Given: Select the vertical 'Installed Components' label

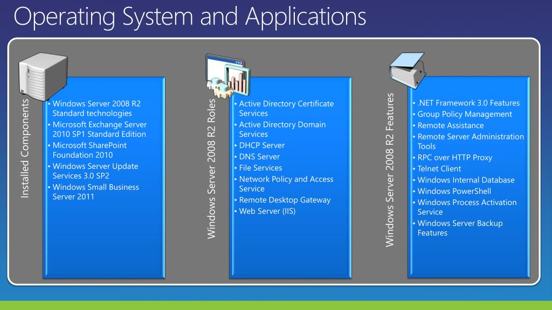Looking at the screenshot, I should (x=25, y=149).
